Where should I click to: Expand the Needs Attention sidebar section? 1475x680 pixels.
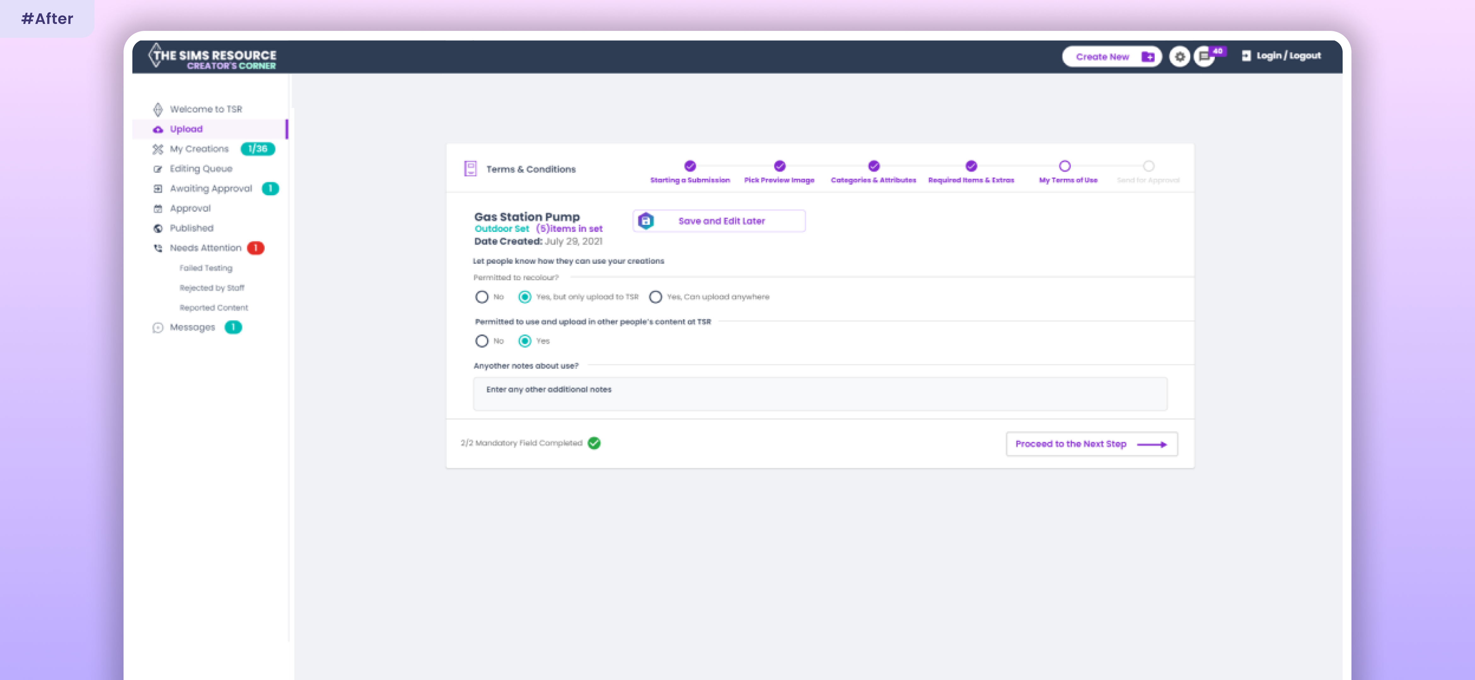(205, 248)
